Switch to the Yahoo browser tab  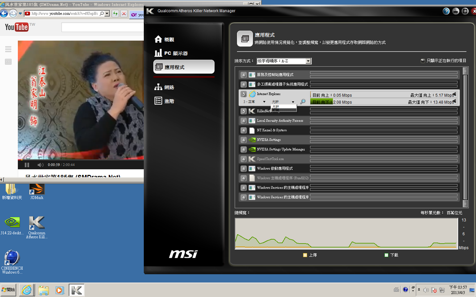(137, 15)
